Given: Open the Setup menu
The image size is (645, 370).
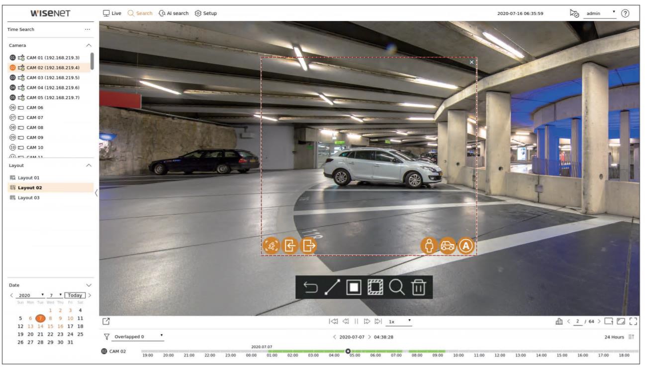Looking at the screenshot, I should coord(206,13).
